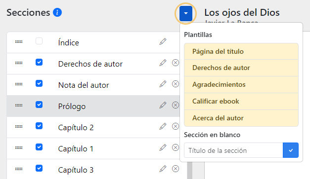Edit the Nota del autor section pencil
This screenshot has height=179, width=310.
pos(163,84)
